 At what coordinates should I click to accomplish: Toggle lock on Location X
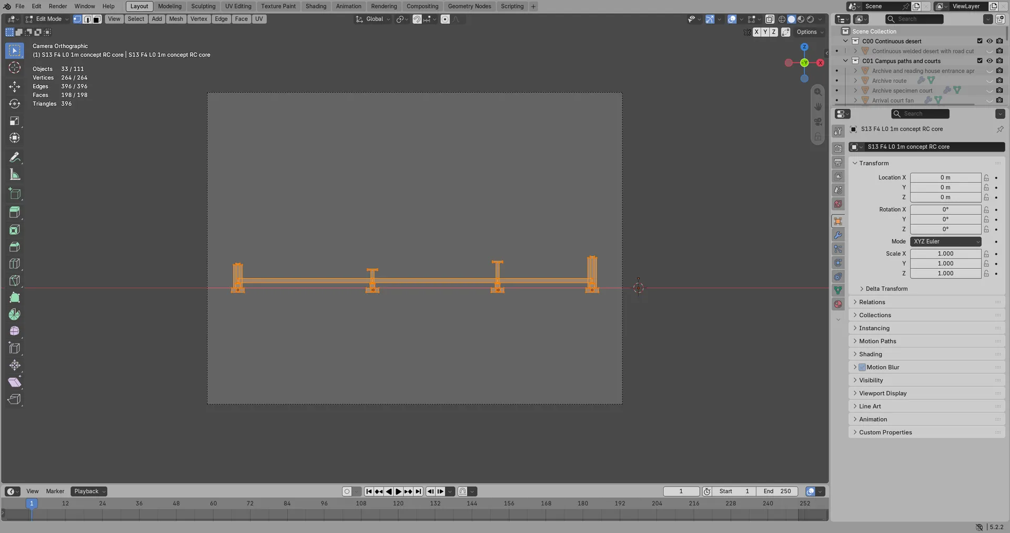986,178
